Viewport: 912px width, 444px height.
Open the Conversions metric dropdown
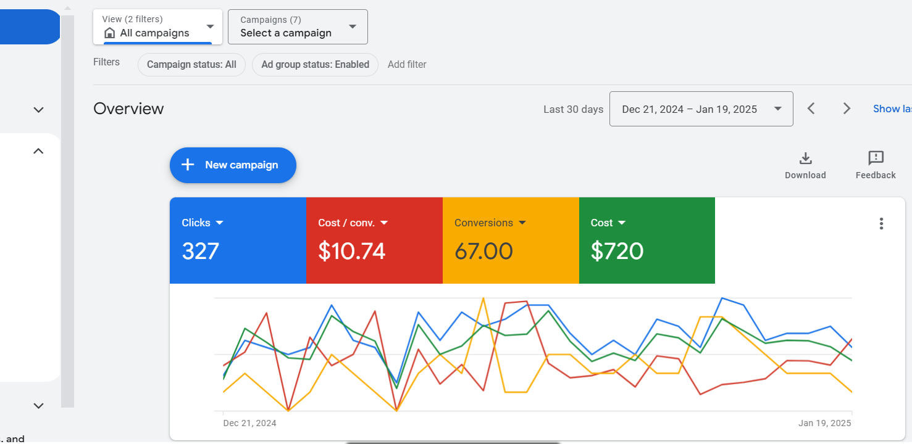coord(522,223)
